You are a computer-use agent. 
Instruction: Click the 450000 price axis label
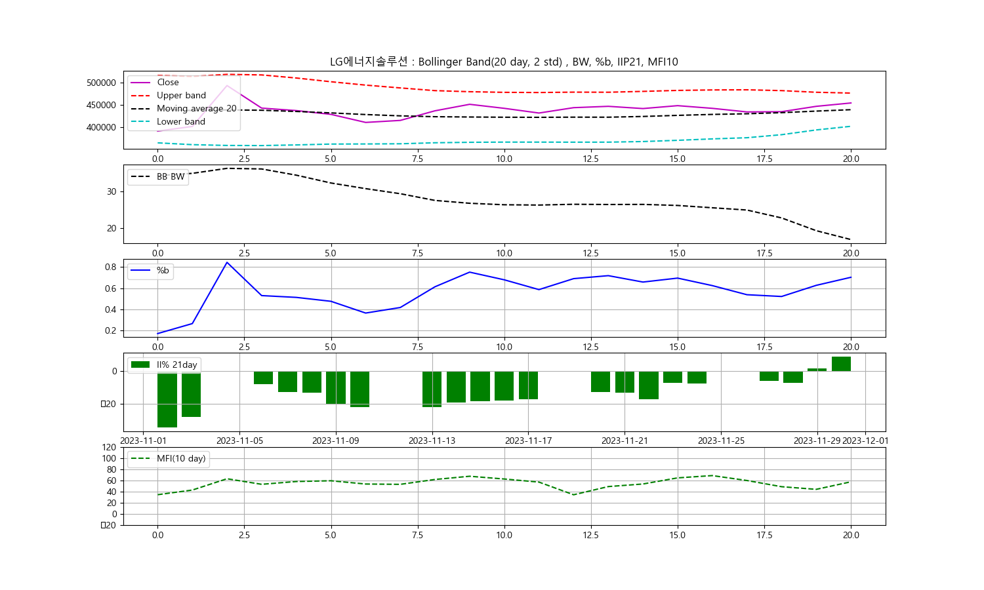101,105
